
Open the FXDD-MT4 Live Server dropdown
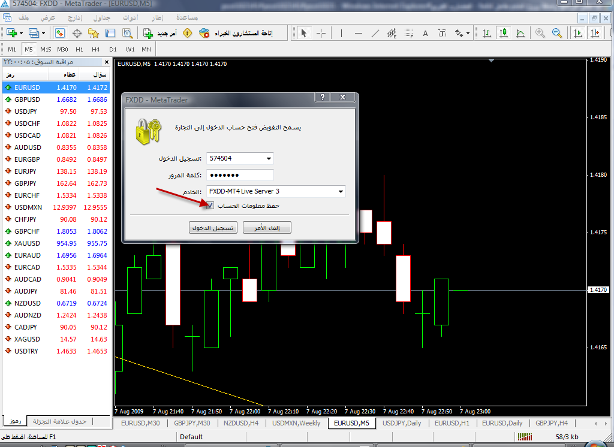(x=341, y=192)
